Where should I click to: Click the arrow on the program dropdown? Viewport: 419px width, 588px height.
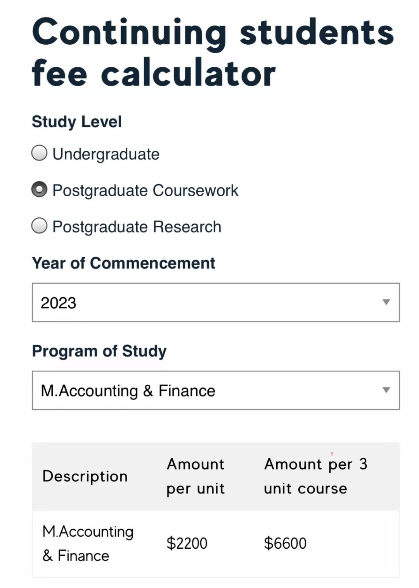386,390
